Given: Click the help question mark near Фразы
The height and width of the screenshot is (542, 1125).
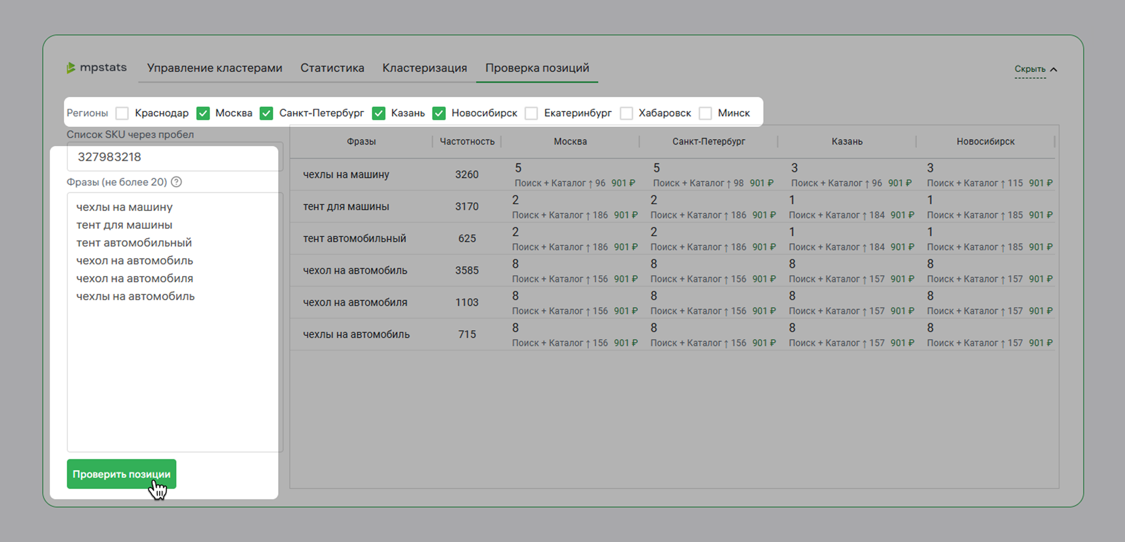Looking at the screenshot, I should 176,182.
